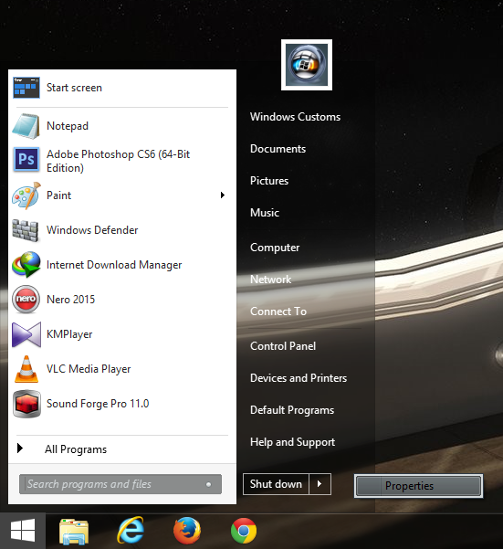Click the Properties button
The height and width of the screenshot is (549, 503).
click(x=418, y=486)
